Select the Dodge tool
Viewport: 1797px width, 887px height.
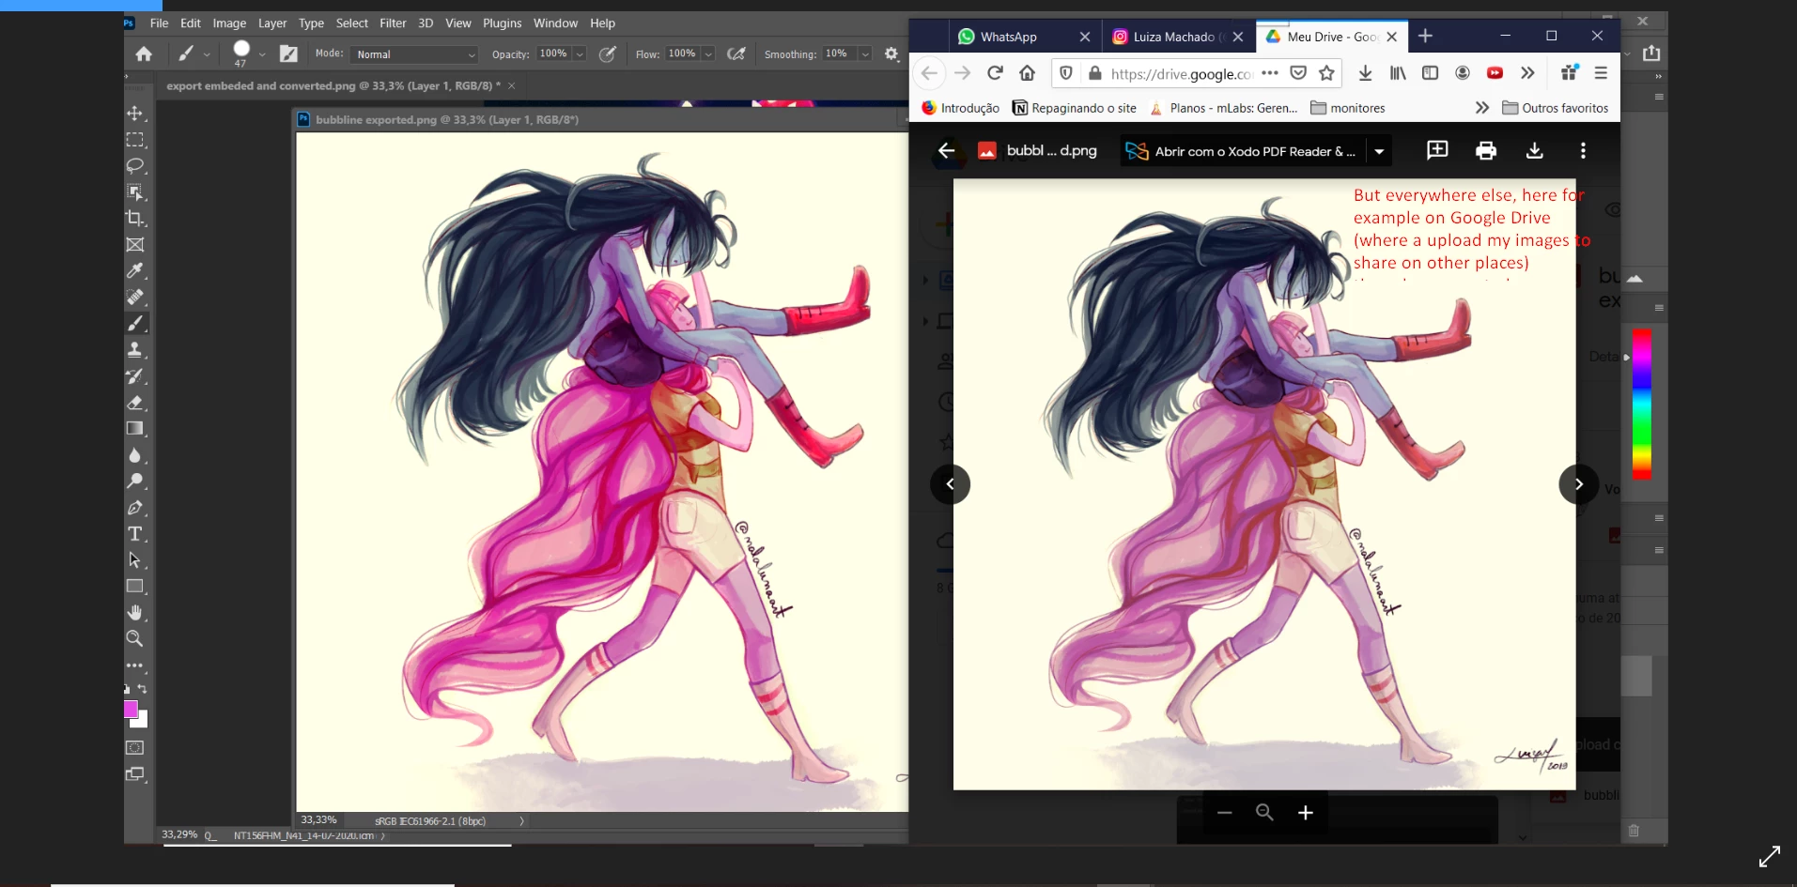tap(135, 482)
